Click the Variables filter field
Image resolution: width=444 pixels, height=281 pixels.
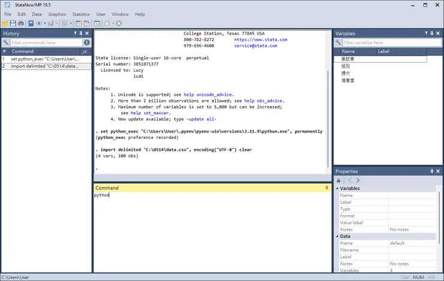[x=392, y=43]
